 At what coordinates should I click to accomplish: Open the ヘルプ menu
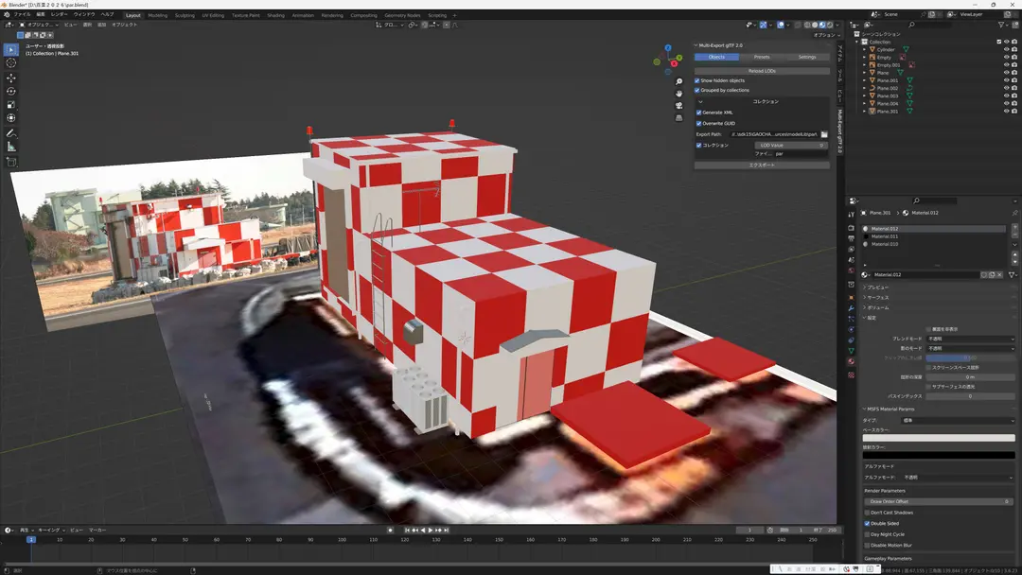coord(108,14)
